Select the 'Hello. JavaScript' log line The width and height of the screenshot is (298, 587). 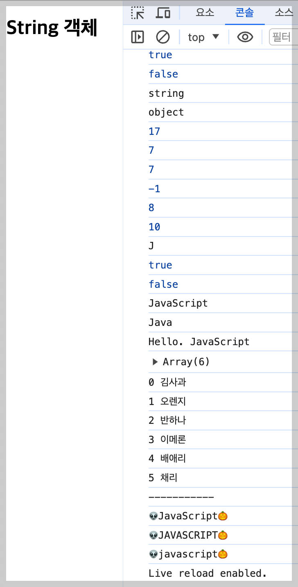(199, 341)
